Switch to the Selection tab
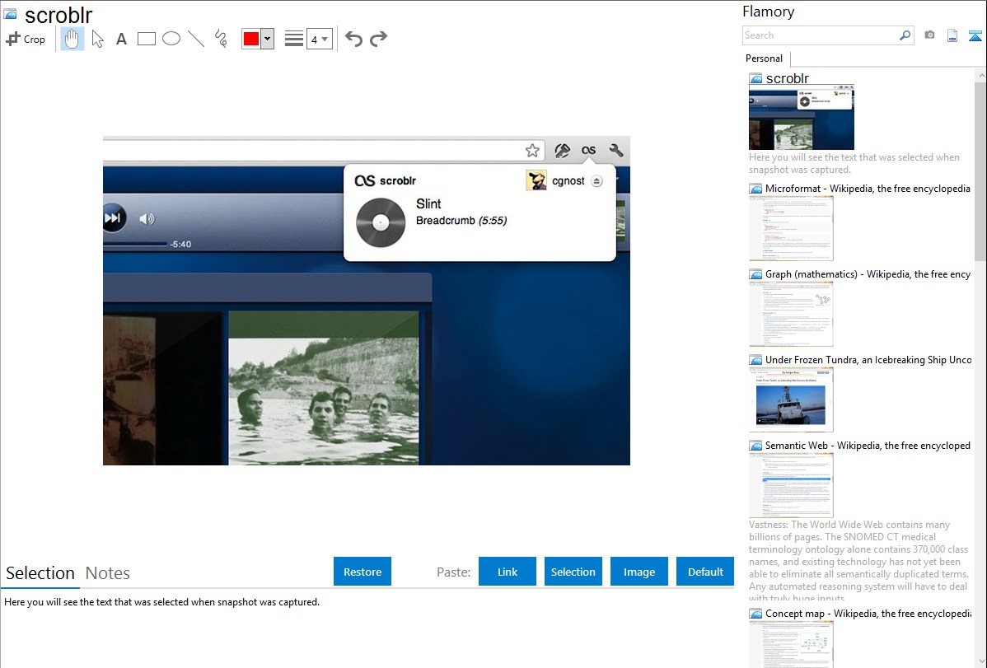 coord(40,573)
